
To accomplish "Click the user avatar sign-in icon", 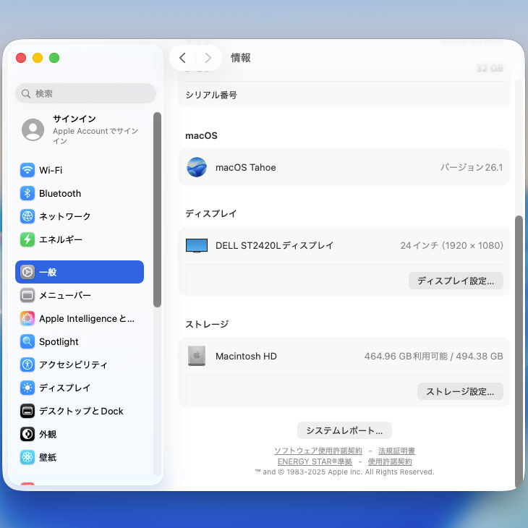I will tap(33, 129).
